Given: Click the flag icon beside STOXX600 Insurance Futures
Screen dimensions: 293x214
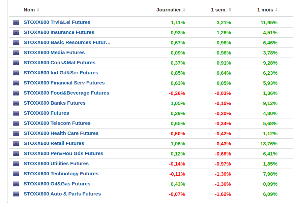Looking at the screenshot, I should point(16,33).
